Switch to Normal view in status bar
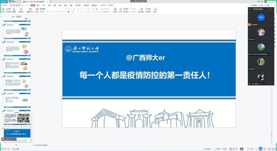The image size is (277, 151). point(231,149)
